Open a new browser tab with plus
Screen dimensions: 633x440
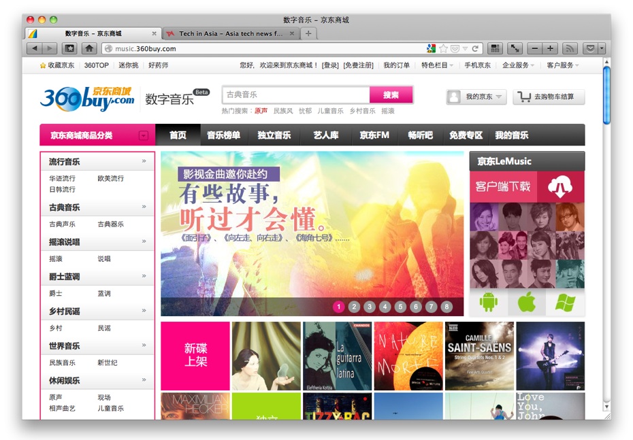[x=308, y=33]
